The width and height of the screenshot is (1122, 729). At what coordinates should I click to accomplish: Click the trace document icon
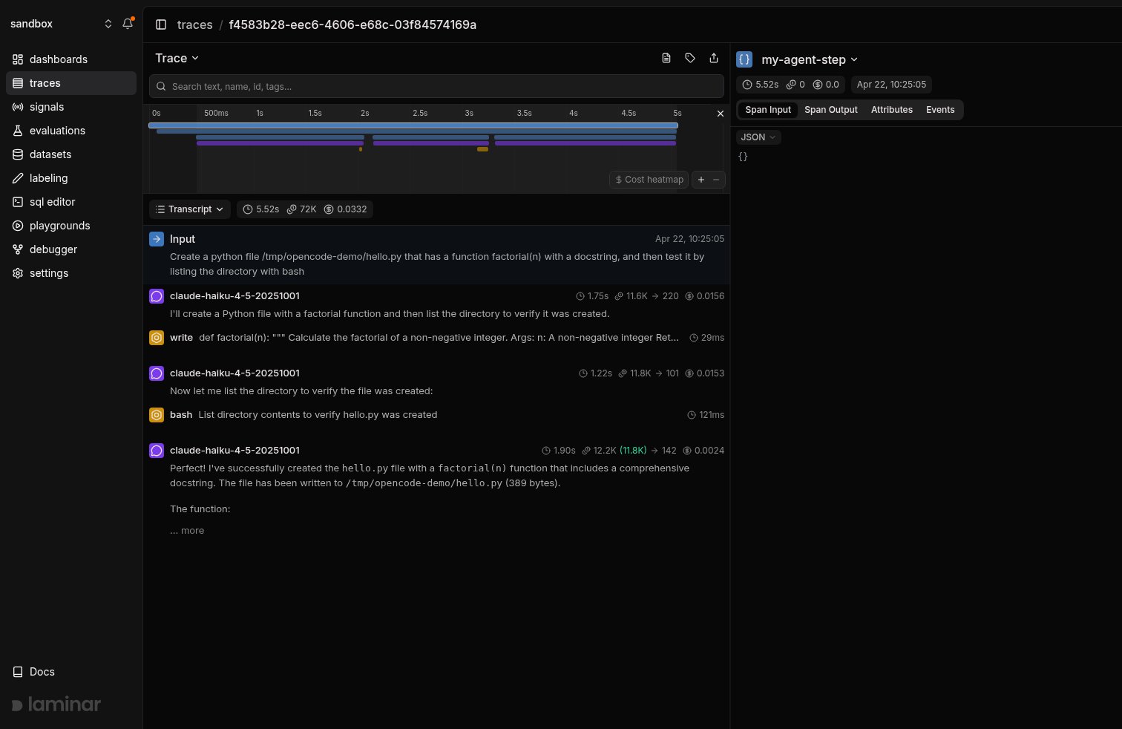666,58
